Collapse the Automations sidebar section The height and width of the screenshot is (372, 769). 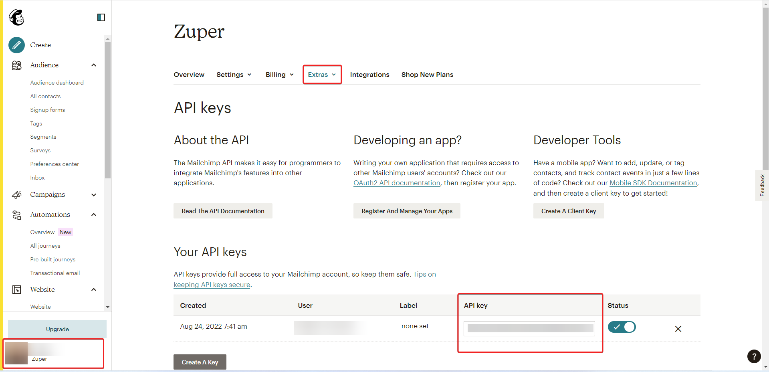point(94,215)
